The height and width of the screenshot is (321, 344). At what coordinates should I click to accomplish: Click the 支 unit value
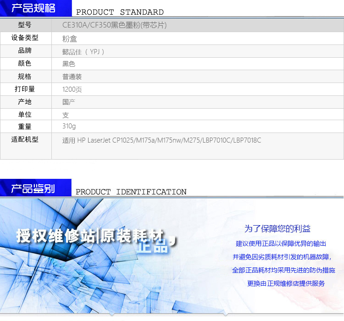coord(66,115)
